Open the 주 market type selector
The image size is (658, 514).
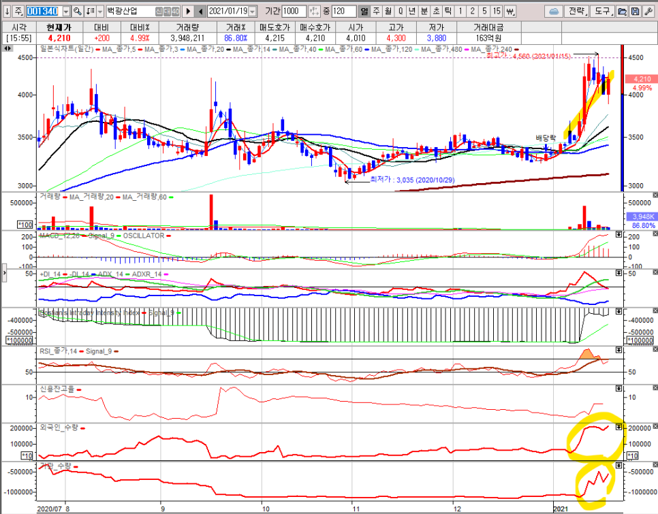point(19,11)
